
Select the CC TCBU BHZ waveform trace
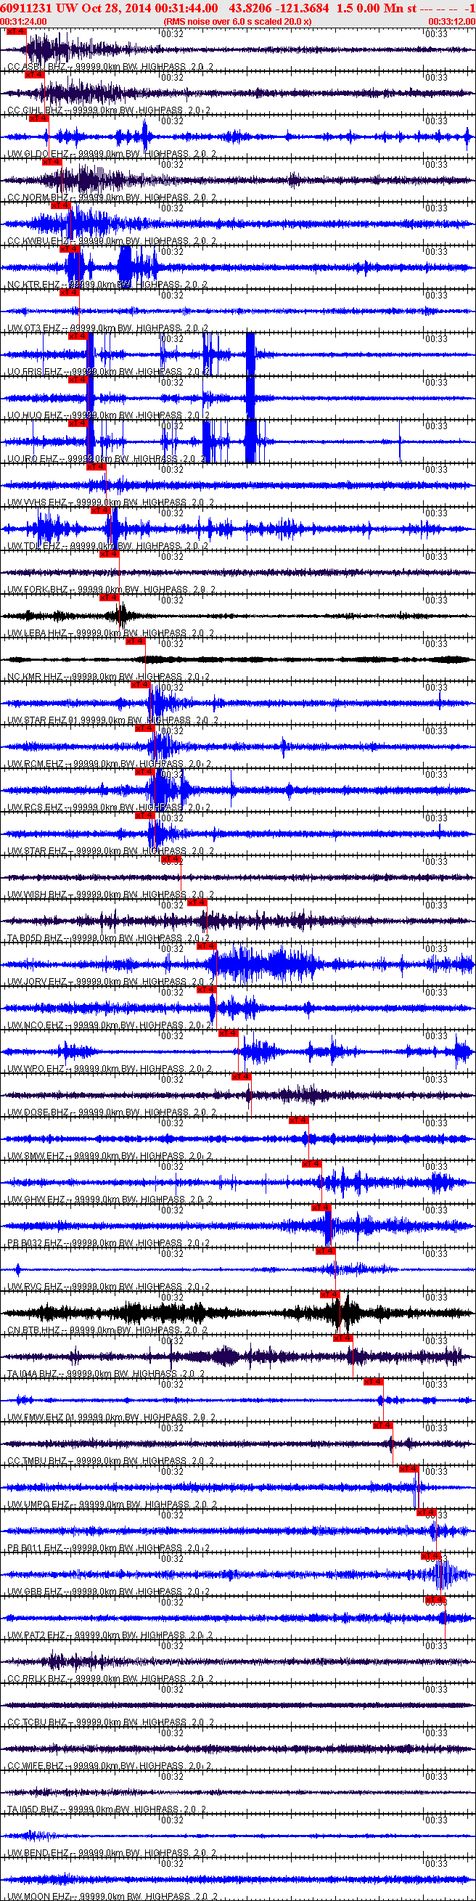[x=236, y=1705]
